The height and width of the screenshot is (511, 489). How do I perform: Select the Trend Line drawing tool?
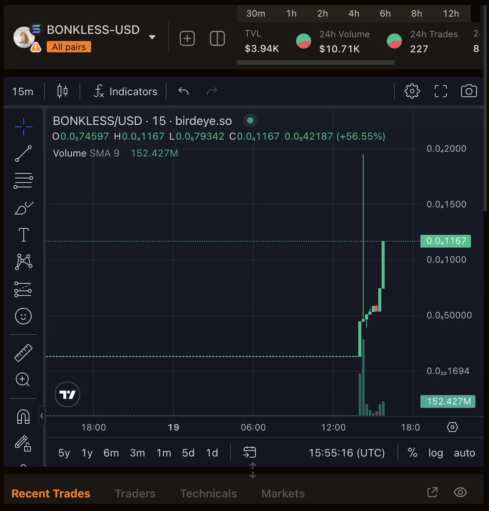coord(23,153)
